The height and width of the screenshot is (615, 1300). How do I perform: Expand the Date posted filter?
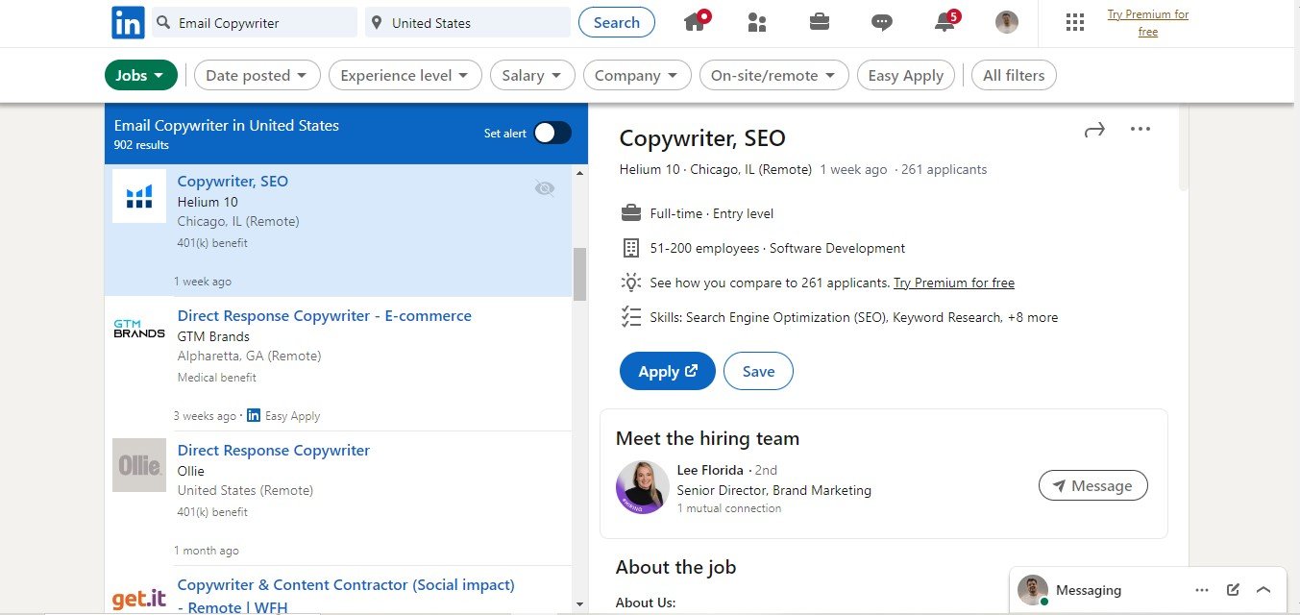(257, 75)
